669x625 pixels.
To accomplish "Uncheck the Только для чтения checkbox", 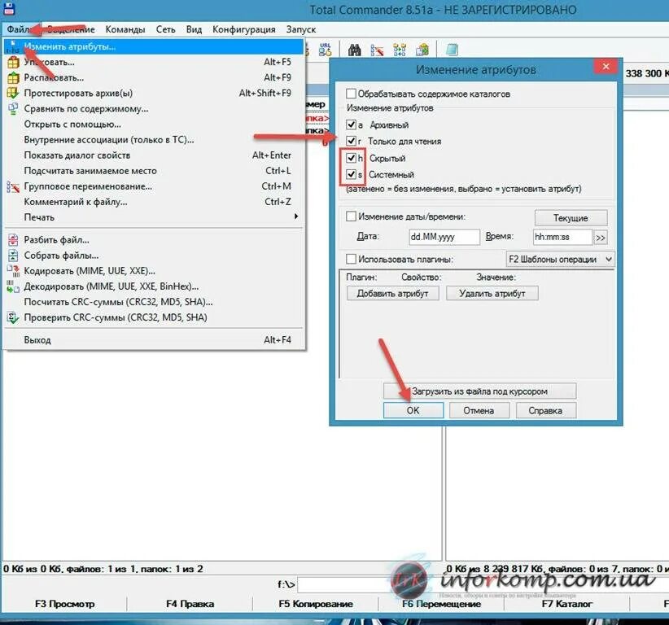I will click(351, 141).
